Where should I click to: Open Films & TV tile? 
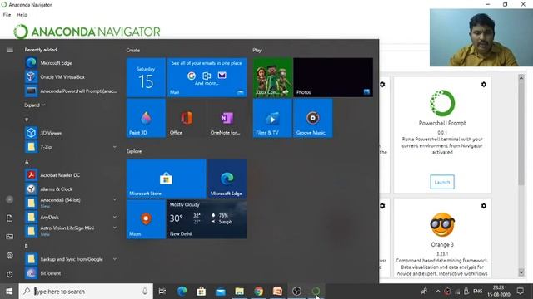point(272,118)
